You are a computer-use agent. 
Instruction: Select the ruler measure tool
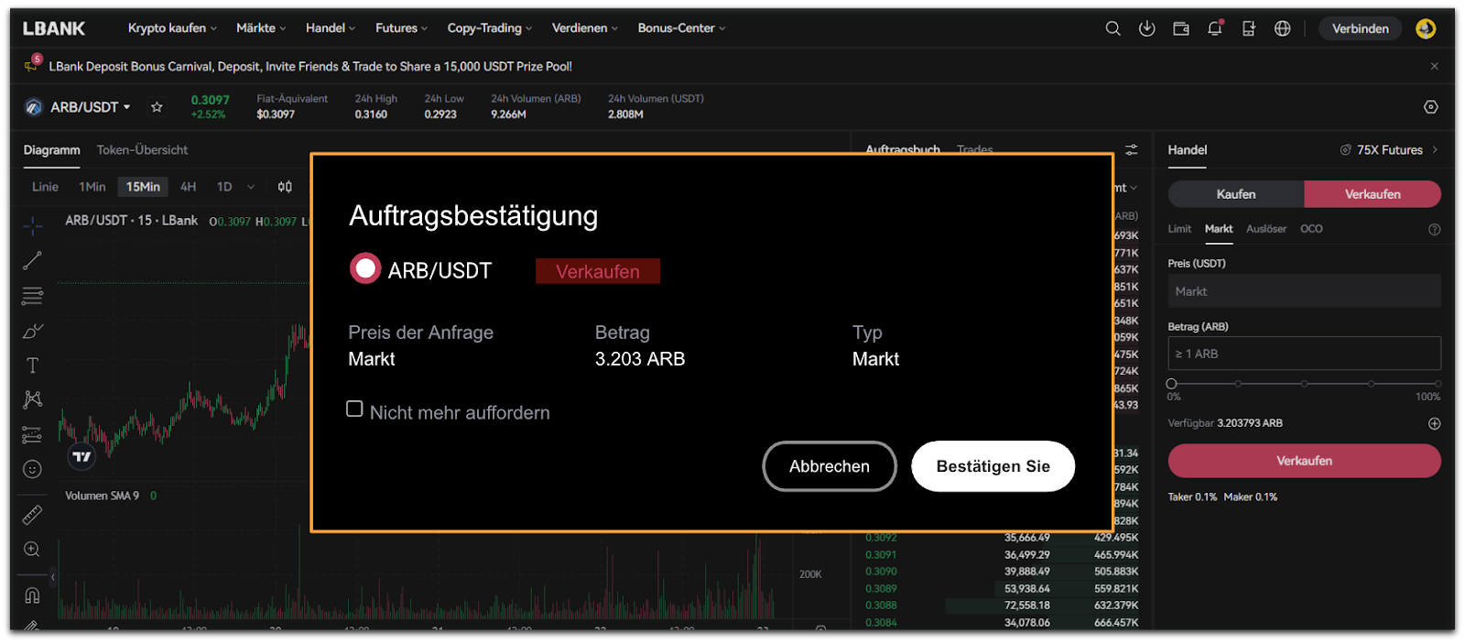[x=32, y=515]
